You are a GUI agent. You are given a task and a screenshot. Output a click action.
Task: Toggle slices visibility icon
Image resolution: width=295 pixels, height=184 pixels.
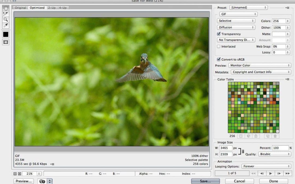tap(6, 42)
